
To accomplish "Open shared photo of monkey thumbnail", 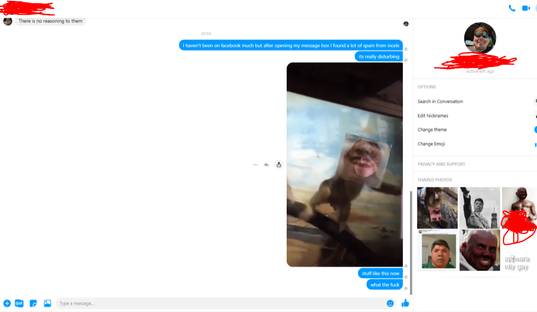I will [437, 208].
